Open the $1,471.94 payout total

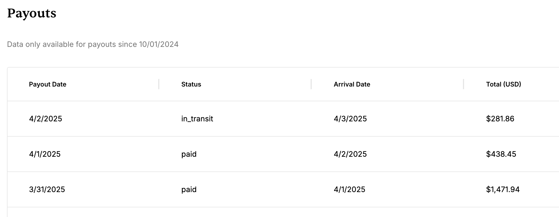click(x=503, y=189)
